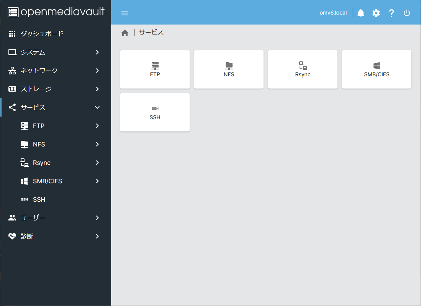The image size is (421, 306).
Task: Open the SSH service card label
Action: pyautogui.click(x=155, y=117)
